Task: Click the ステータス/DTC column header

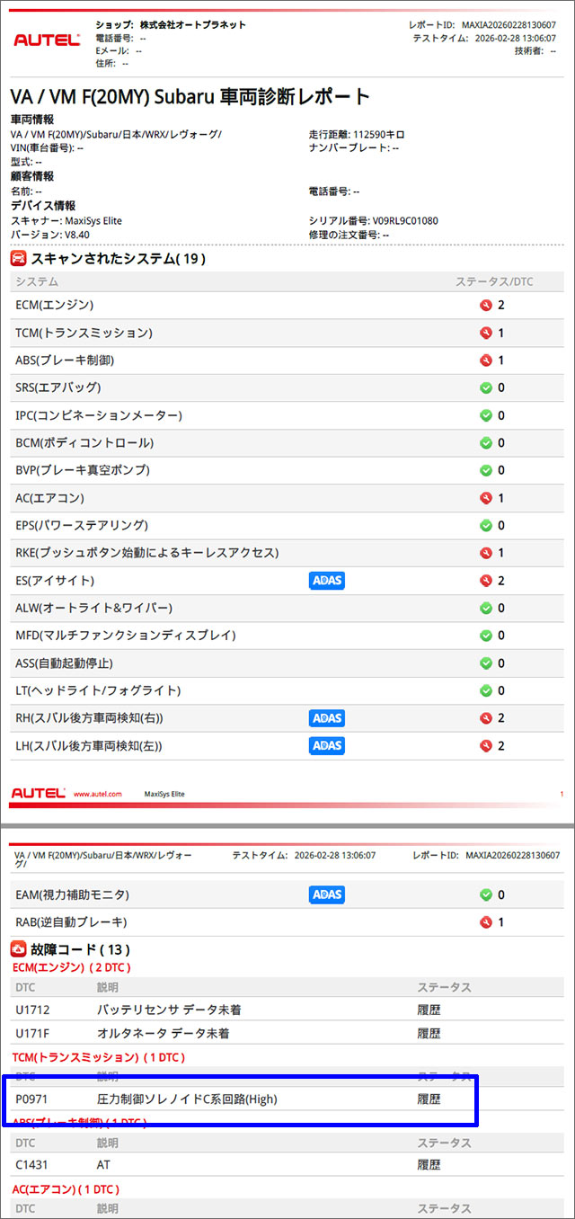Action: 494,281
